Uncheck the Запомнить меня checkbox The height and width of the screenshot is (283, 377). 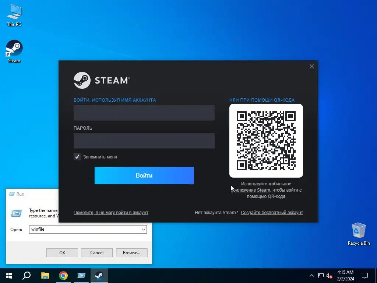point(77,157)
